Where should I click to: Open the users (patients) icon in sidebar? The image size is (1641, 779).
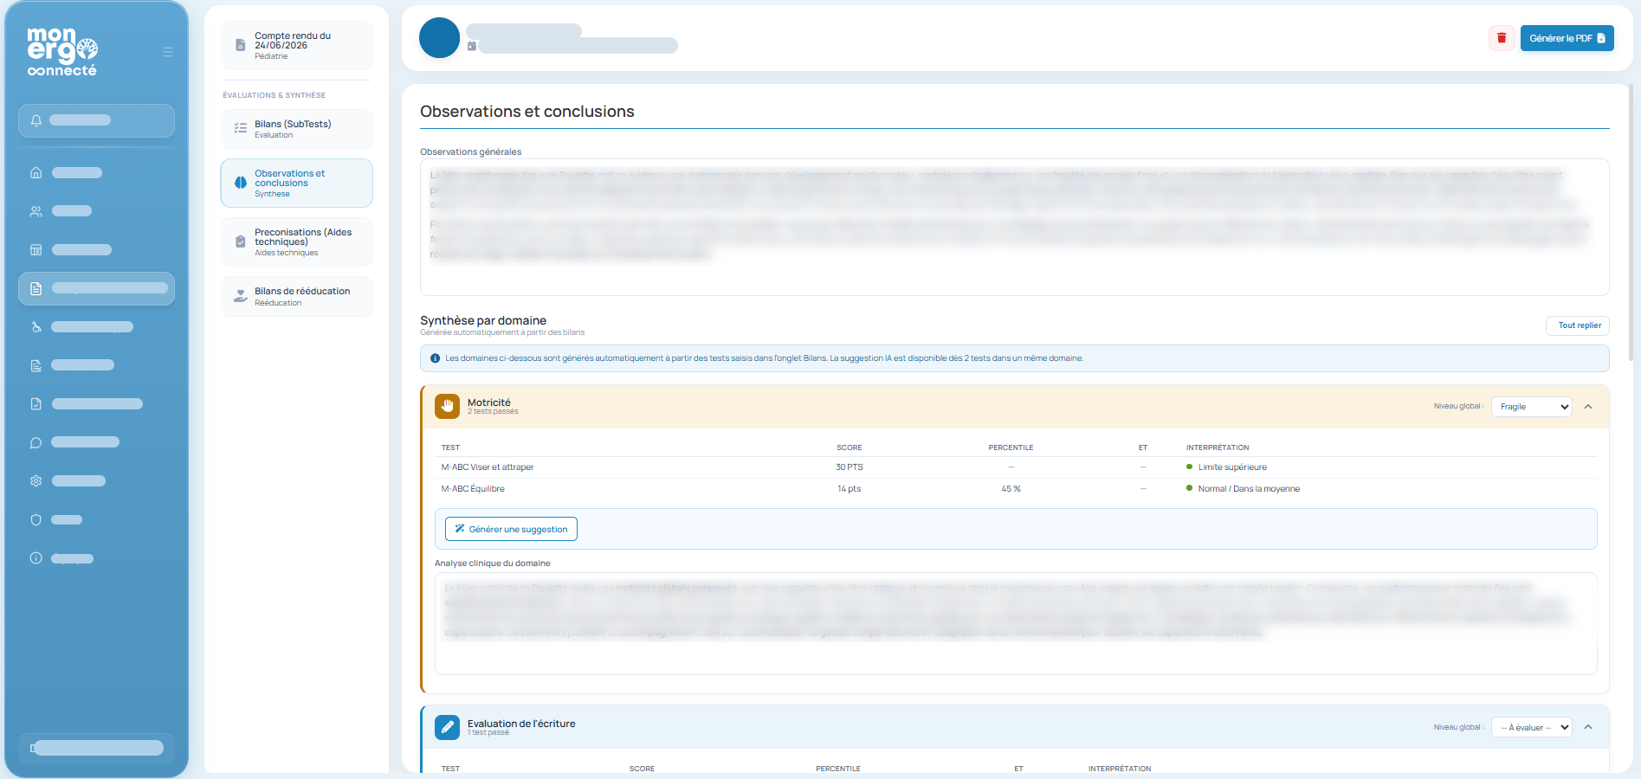click(x=36, y=211)
